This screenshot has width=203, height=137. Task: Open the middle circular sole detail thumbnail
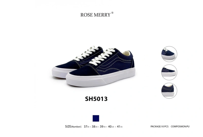[x=169, y=72]
